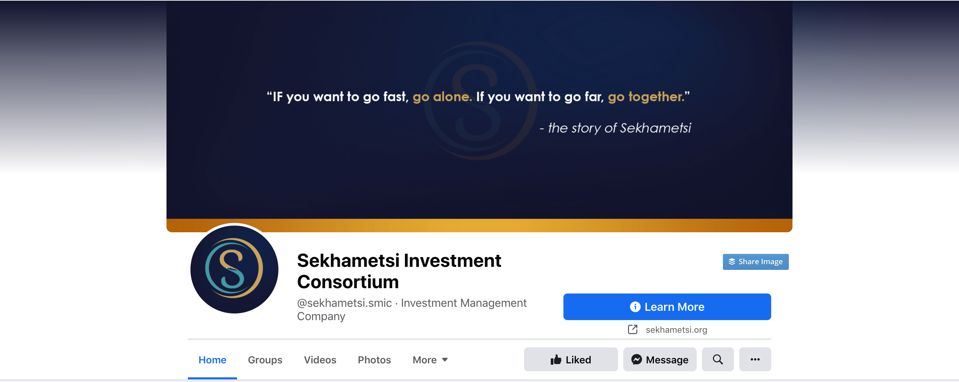
Task: Open the three-dots page options menu
Action: coord(755,359)
